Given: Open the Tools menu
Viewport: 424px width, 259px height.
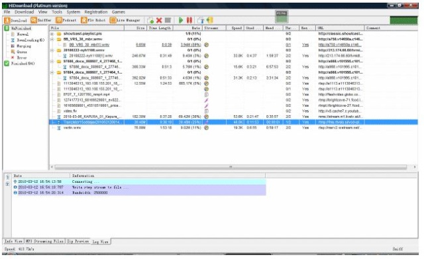Looking at the screenshot, I should coord(57,12).
